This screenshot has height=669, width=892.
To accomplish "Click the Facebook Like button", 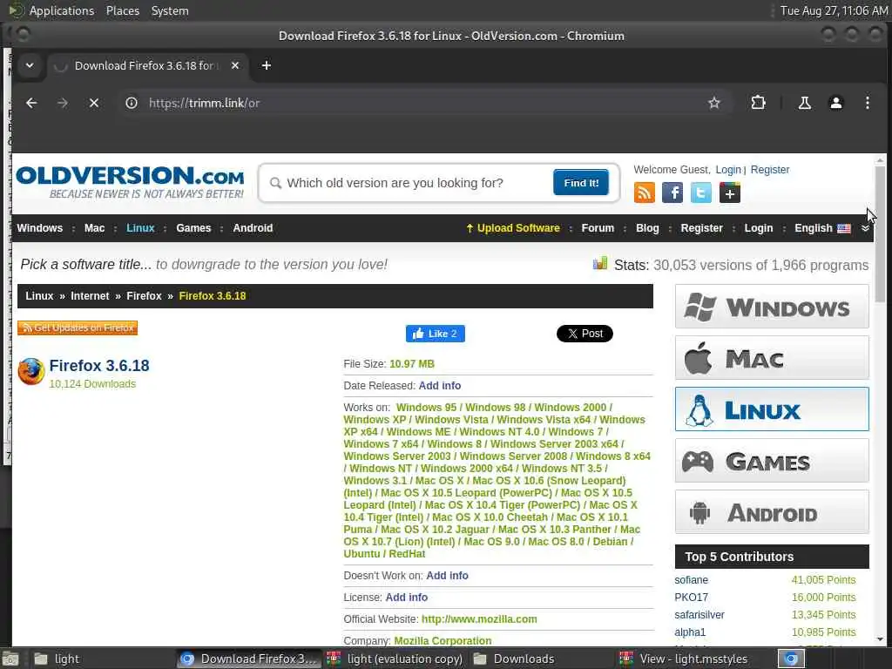I will [x=436, y=334].
